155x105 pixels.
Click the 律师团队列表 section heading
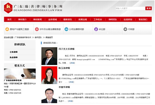50,43
